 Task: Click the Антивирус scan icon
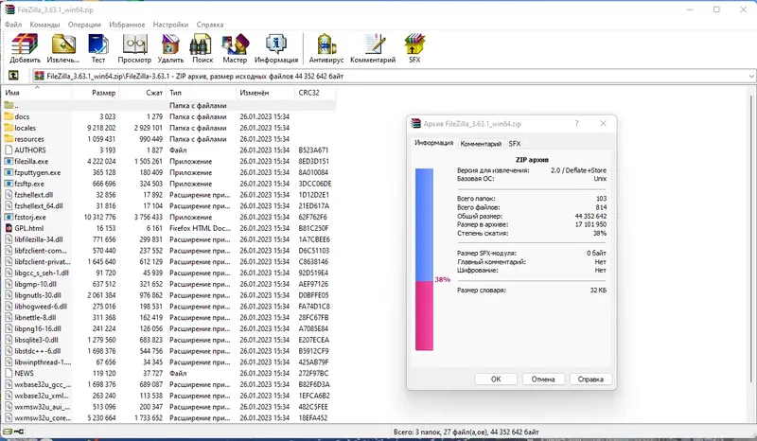tap(326, 48)
